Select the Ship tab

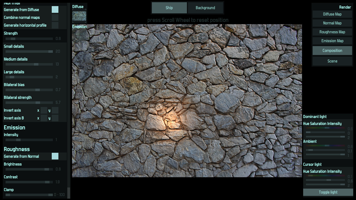coord(169,8)
